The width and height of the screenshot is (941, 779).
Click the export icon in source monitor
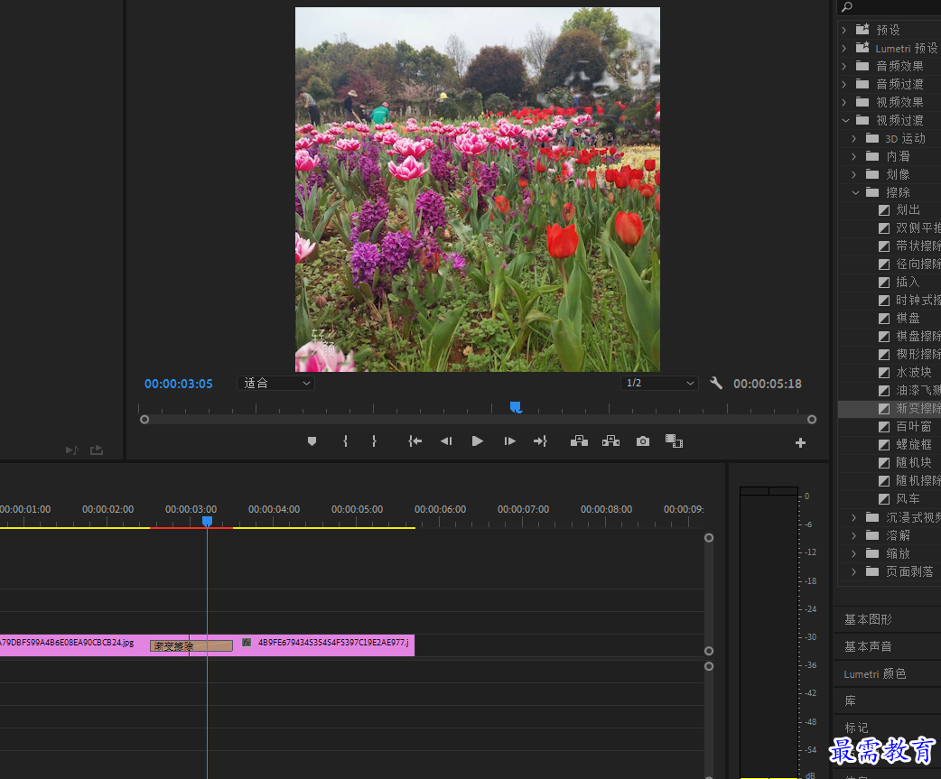pos(97,450)
